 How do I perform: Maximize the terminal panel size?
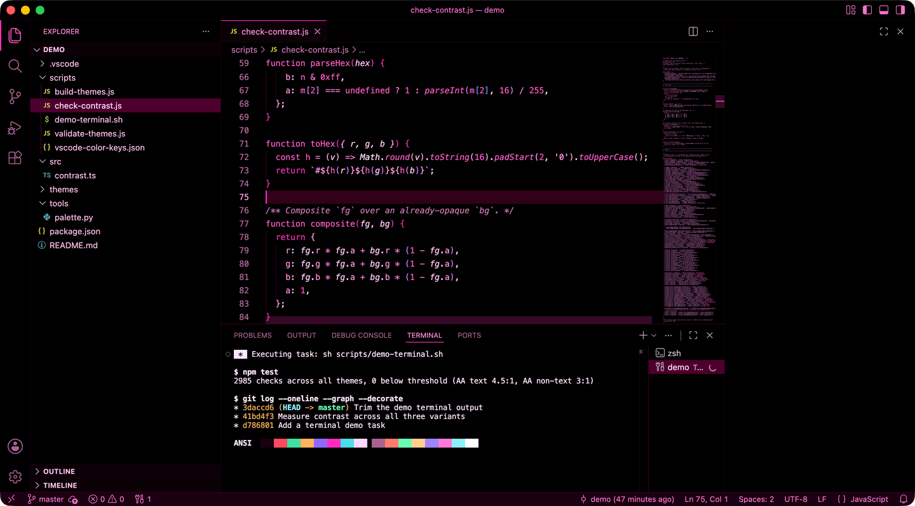693,335
